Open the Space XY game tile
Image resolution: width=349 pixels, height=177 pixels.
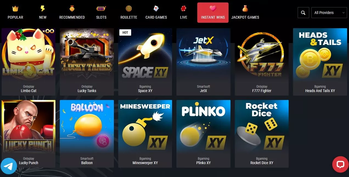145,62
